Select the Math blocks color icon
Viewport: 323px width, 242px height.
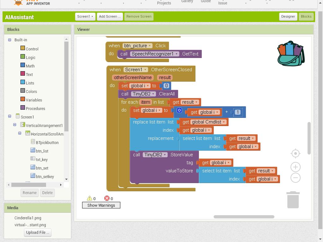point(23,65)
